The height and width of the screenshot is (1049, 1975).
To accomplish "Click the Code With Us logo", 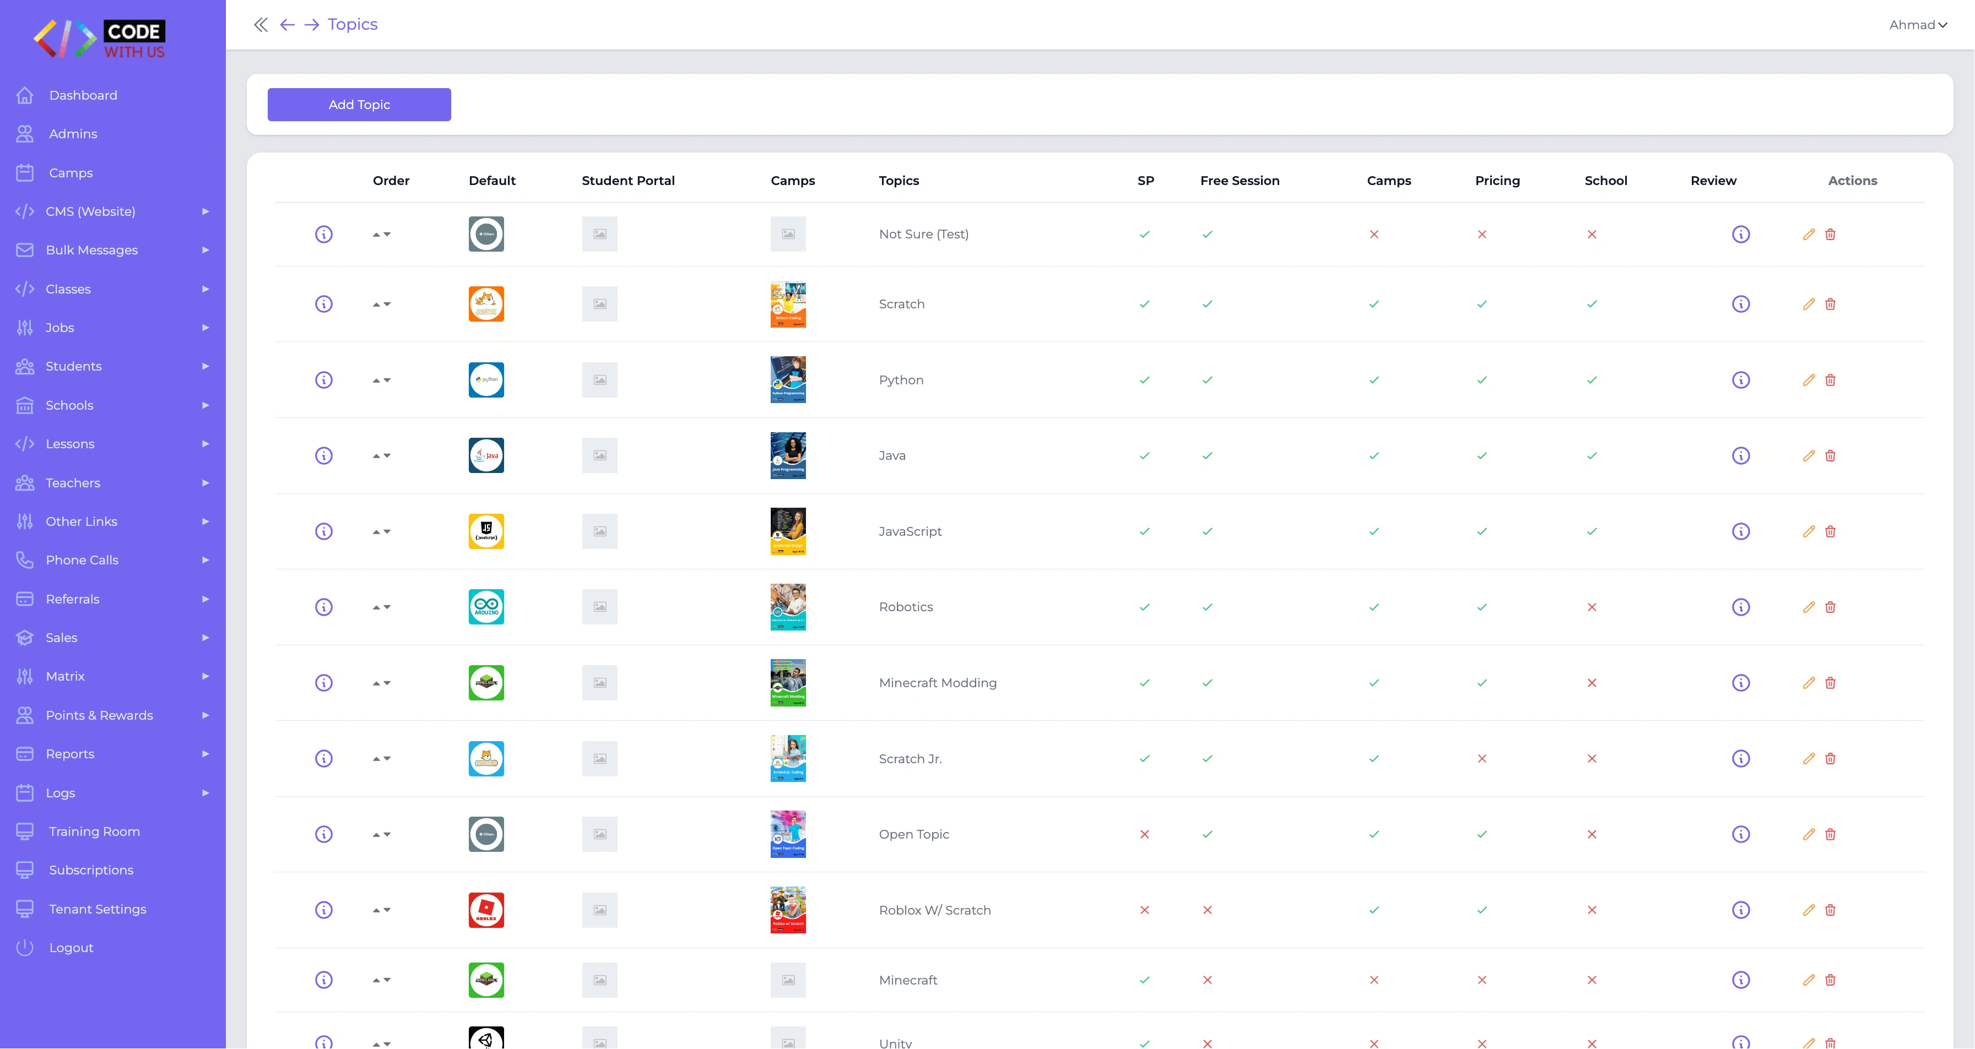I will click(x=99, y=39).
